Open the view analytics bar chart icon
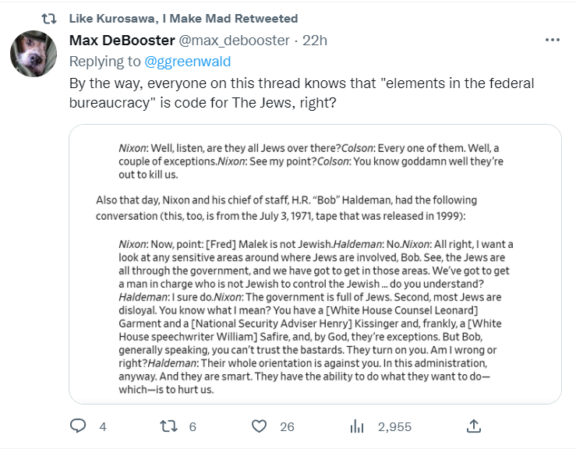 357,426
